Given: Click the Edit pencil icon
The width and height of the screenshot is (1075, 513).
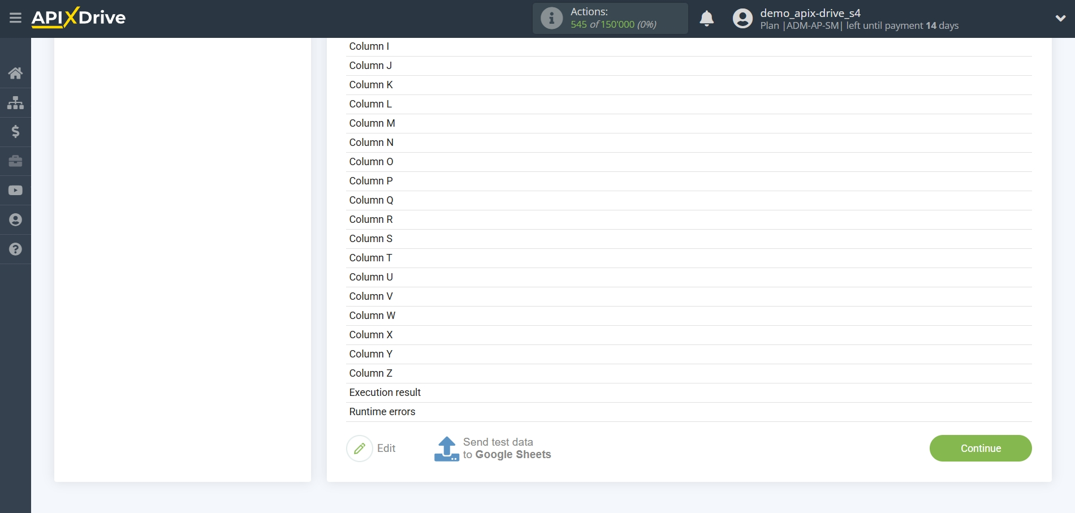Looking at the screenshot, I should coord(360,448).
